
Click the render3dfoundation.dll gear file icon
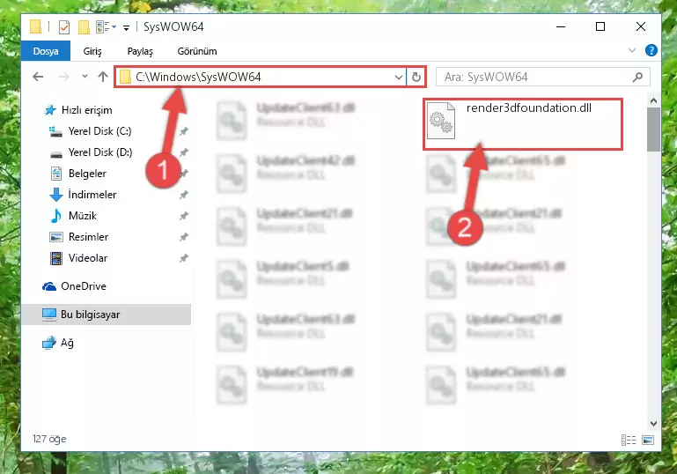click(x=441, y=121)
